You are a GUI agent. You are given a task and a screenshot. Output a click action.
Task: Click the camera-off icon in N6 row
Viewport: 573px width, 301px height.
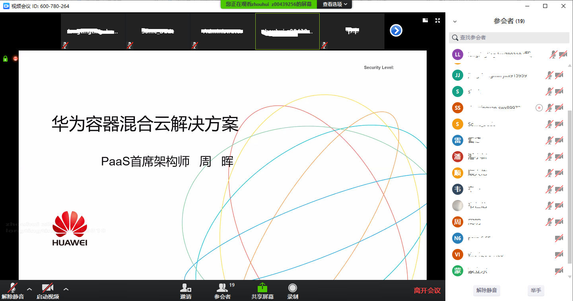coord(559,238)
